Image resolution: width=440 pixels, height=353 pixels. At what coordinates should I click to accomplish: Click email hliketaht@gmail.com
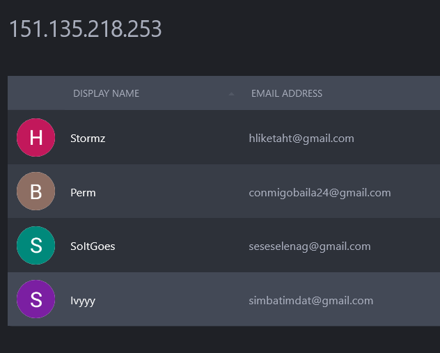(301, 138)
